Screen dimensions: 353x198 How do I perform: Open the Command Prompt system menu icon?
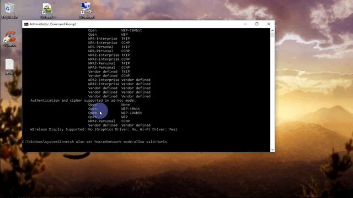[x=26, y=24]
